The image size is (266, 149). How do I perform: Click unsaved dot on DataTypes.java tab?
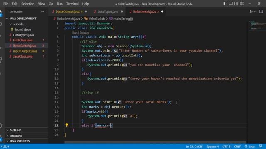pyautogui.click(x=122, y=12)
